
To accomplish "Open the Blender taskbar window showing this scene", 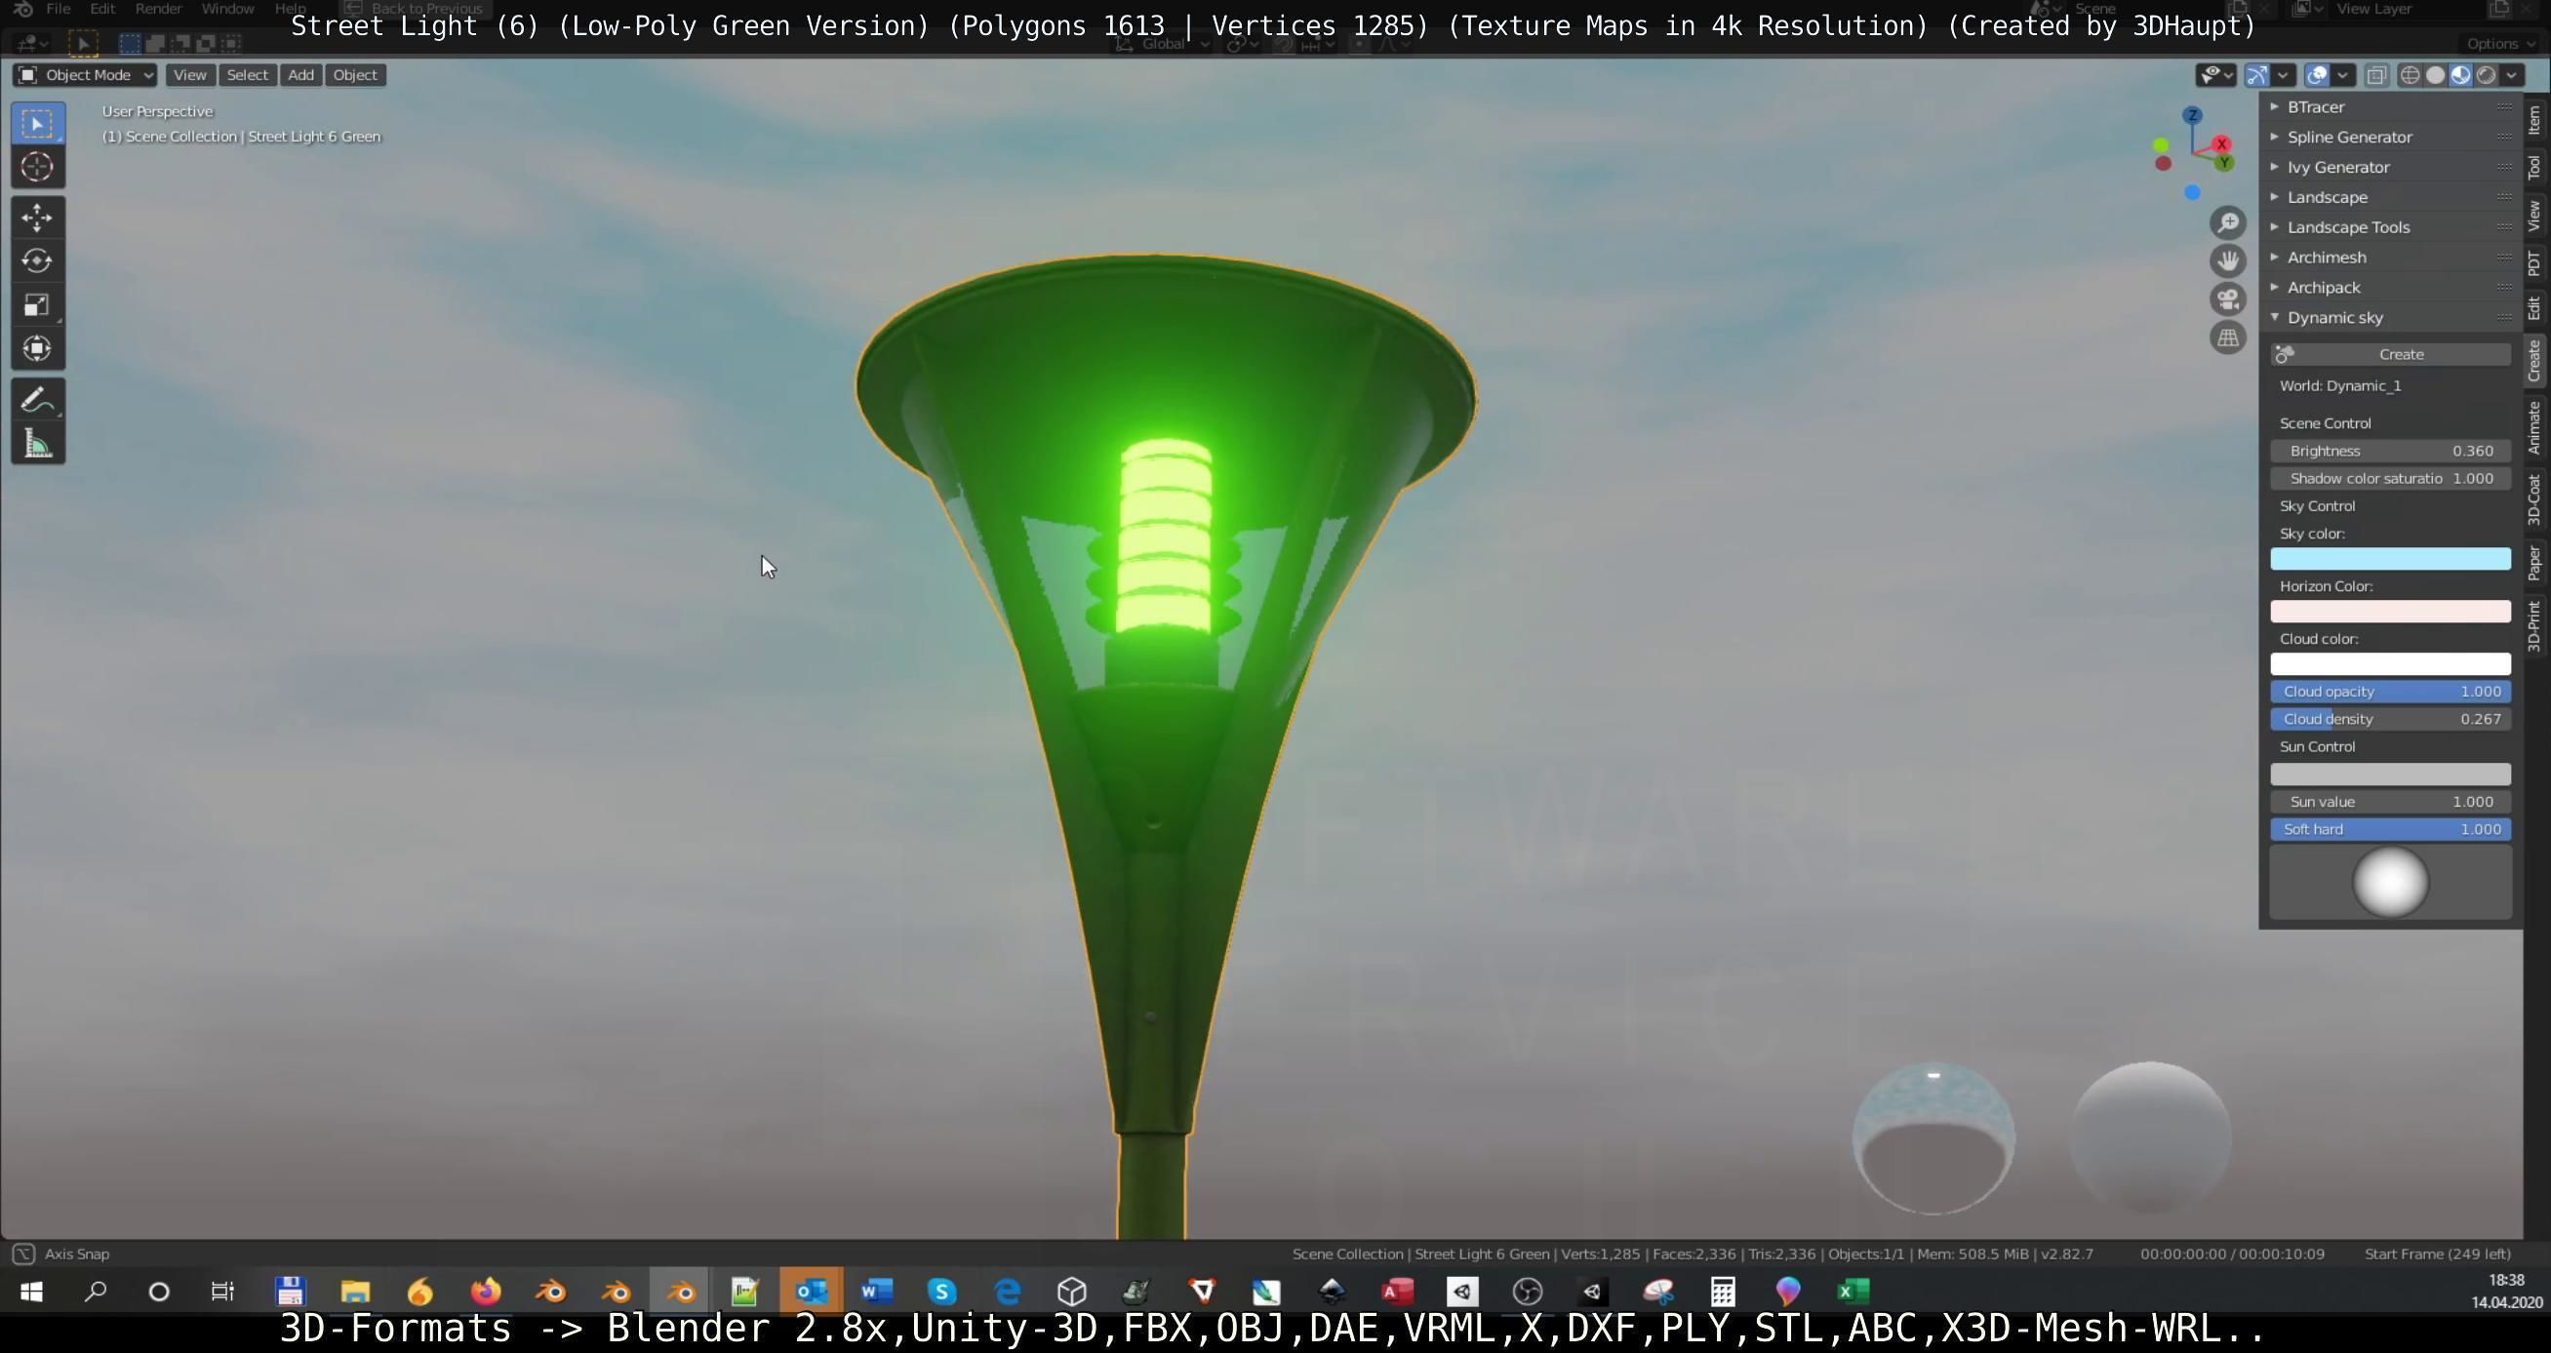I will [680, 1292].
